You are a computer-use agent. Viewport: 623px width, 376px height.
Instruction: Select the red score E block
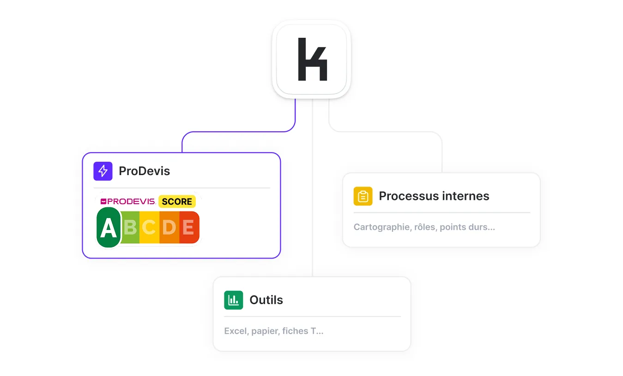point(189,227)
